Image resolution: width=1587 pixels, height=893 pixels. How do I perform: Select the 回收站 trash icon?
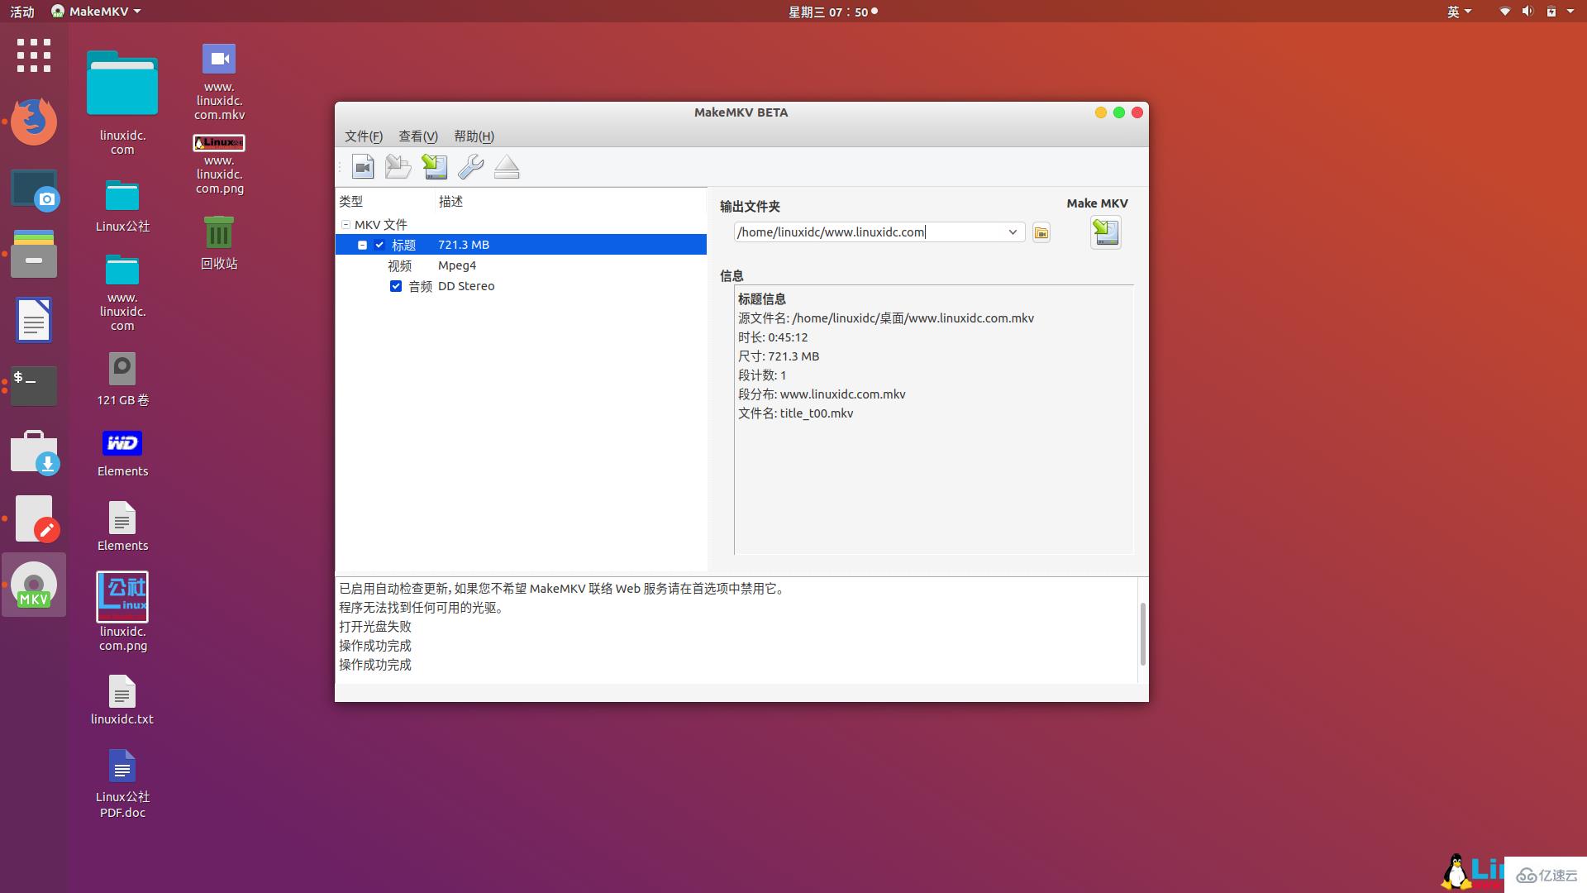tap(219, 242)
